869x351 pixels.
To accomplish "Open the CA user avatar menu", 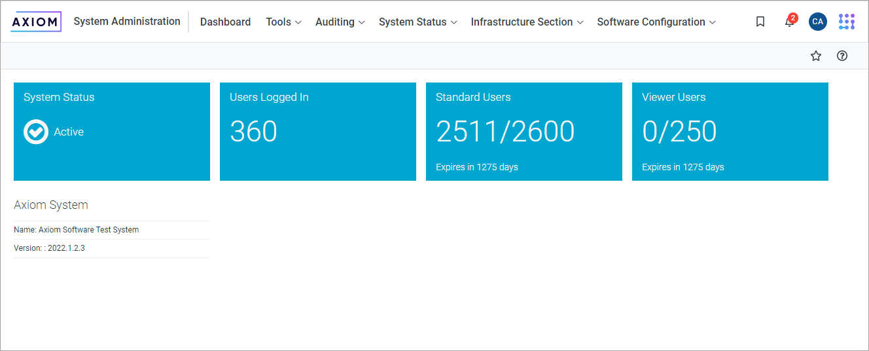I will (x=817, y=22).
